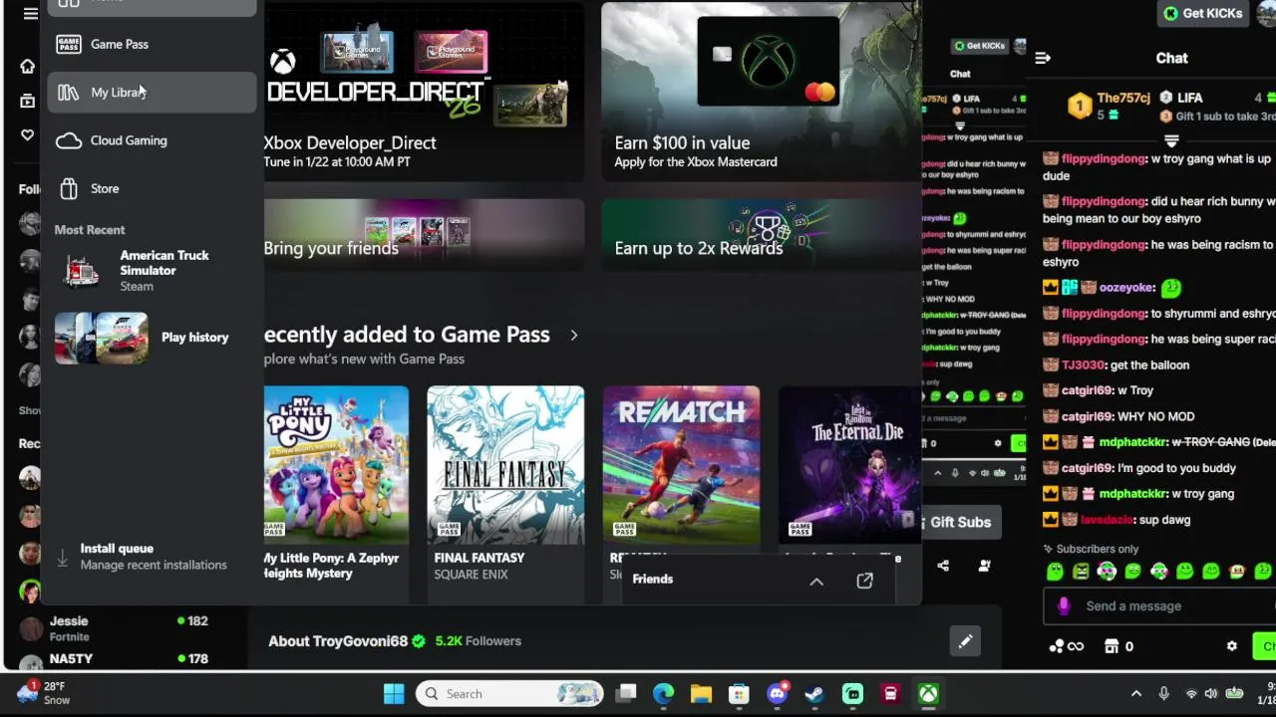Open Xbox Developer_Direct banner
This screenshot has width=1276, height=717.
coord(424,91)
